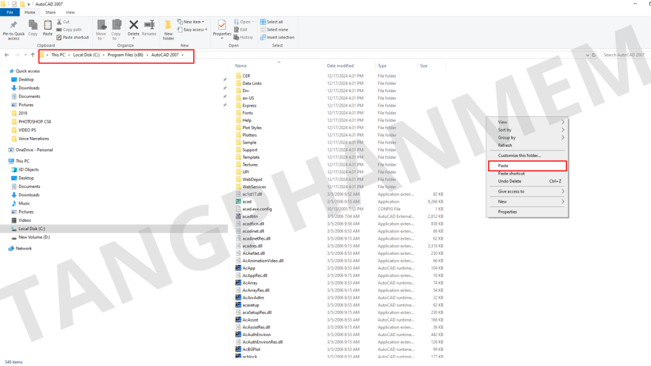Open the View ribbon tab
Viewport: 651px width, 366px height.
tap(70, 12)
